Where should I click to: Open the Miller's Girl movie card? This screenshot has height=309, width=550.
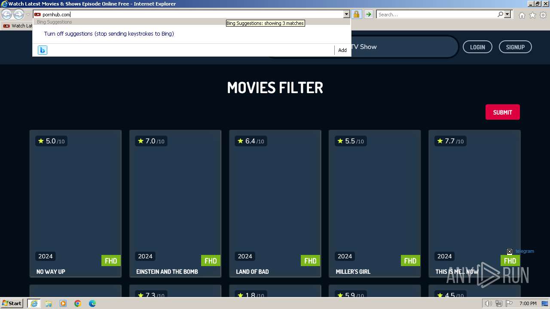[x=375, y=203]
